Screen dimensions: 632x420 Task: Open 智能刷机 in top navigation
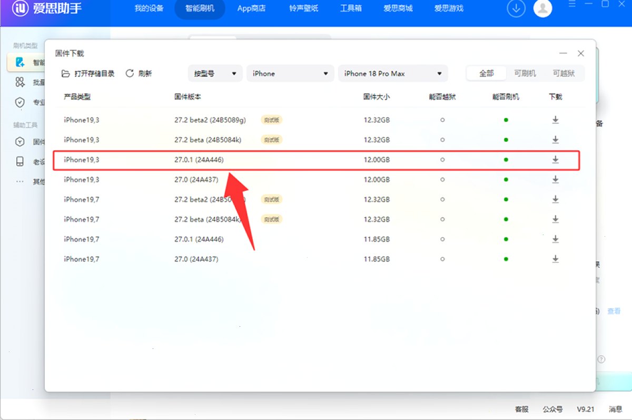[x=200, y=8]
